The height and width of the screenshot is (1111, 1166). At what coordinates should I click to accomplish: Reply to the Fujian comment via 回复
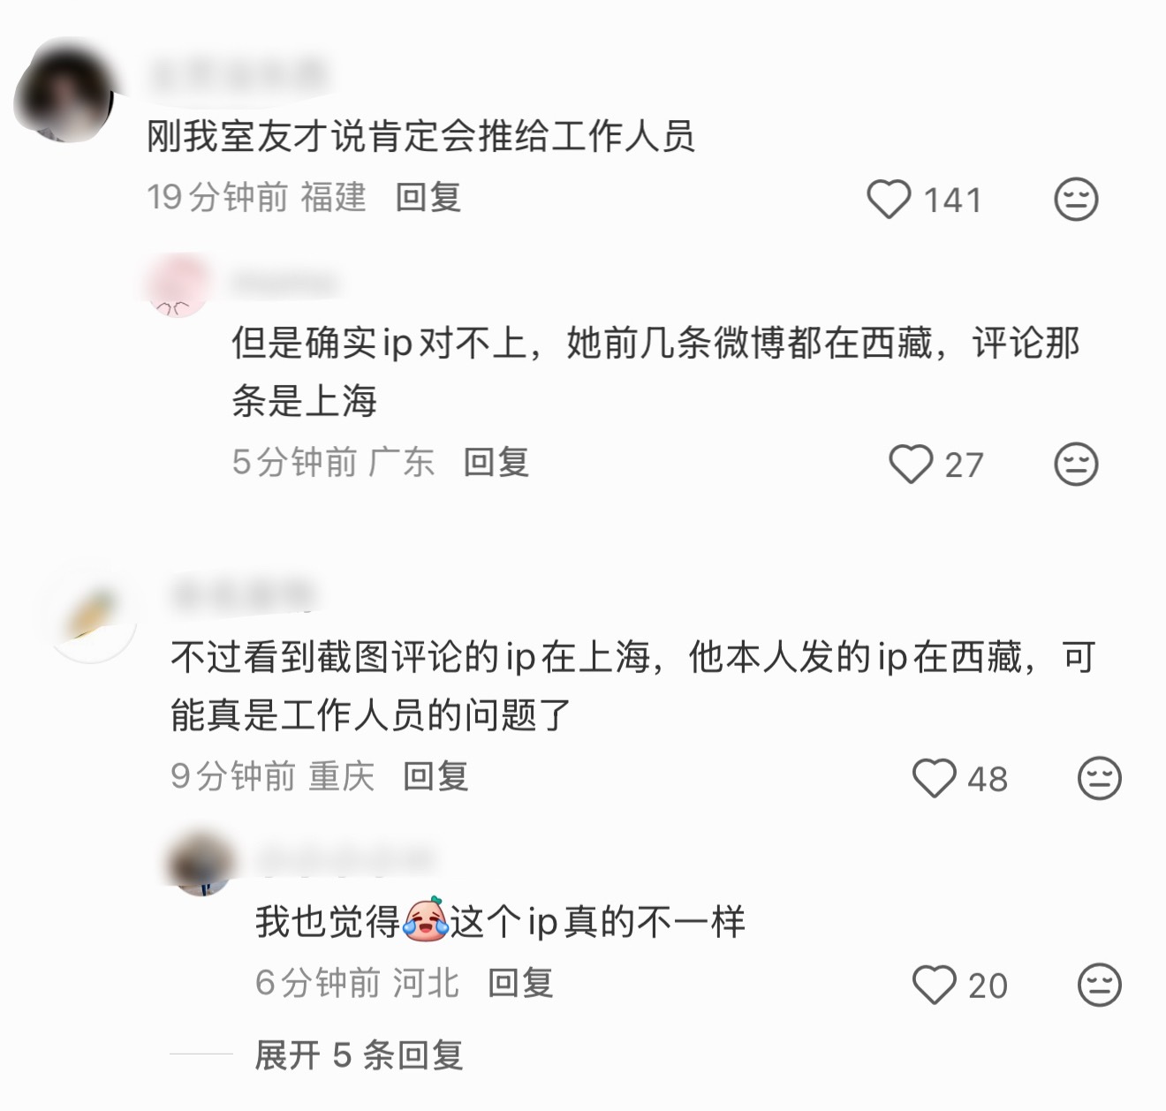click(x=428, y=197)
